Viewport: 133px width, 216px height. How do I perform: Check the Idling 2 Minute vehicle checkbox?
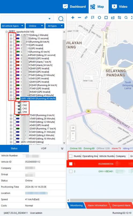14,35
